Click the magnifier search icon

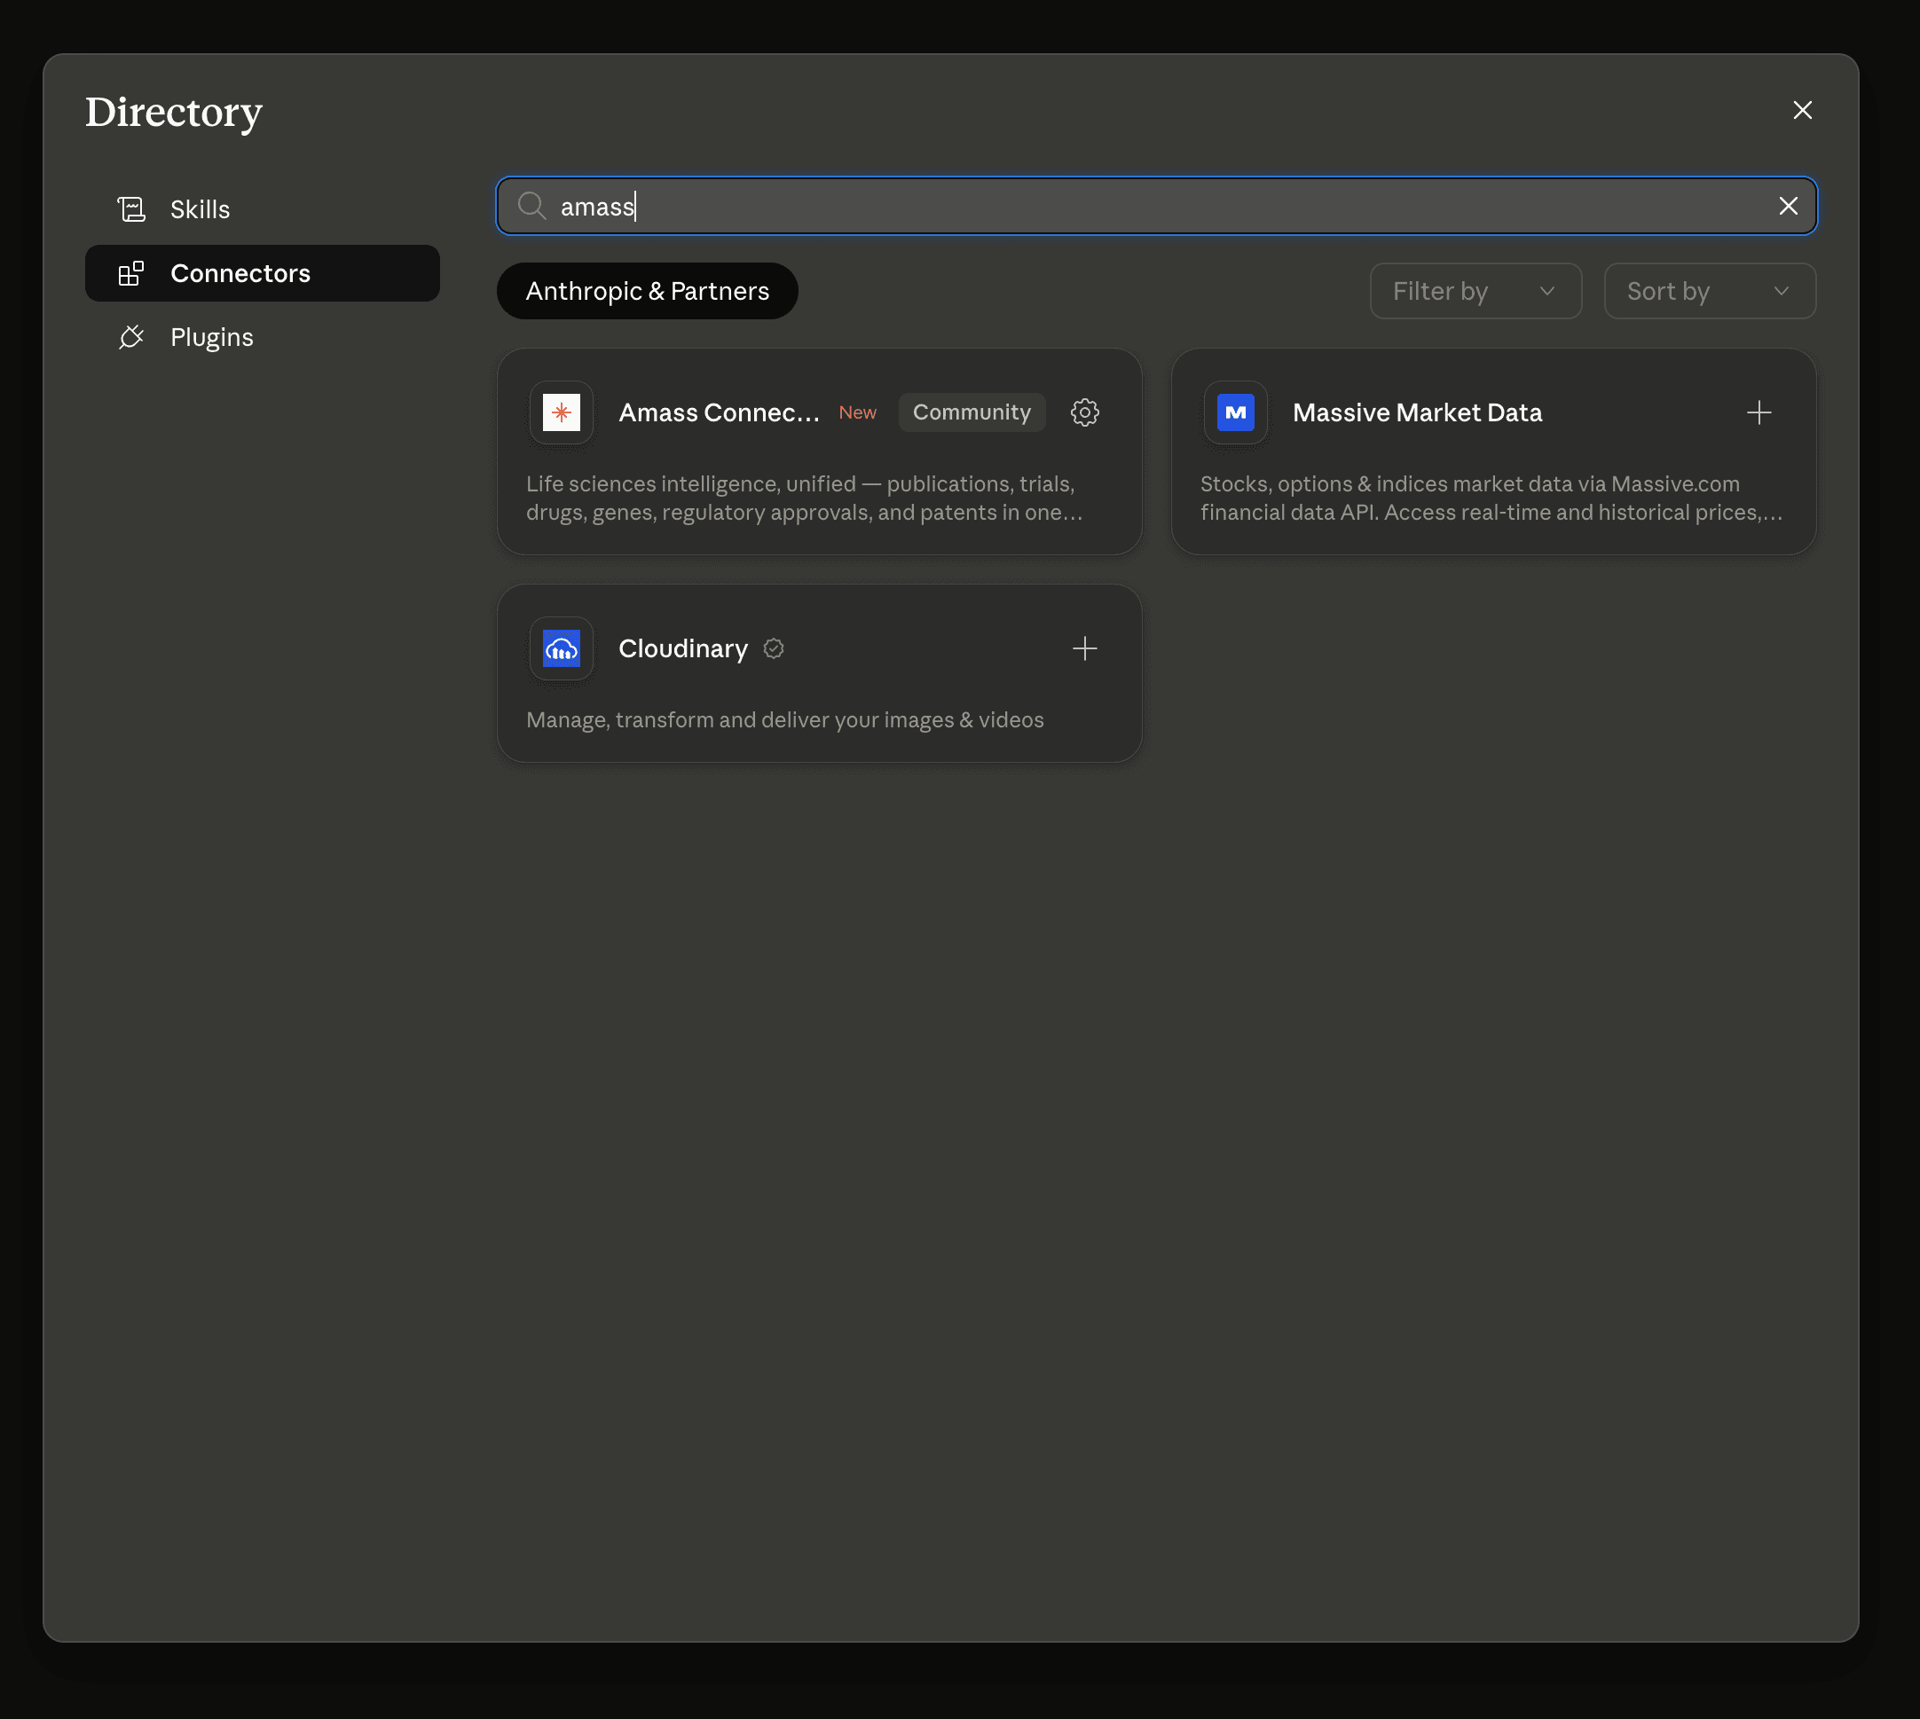532,206
